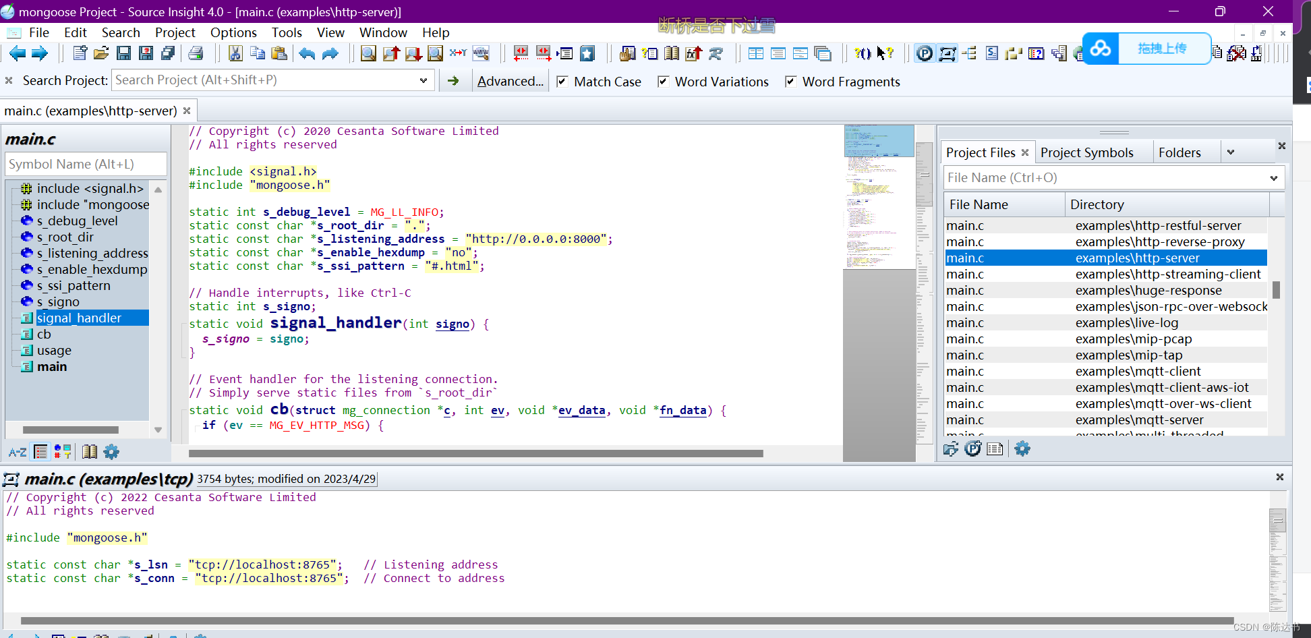Go back with the blue left arrow

tap(18, 53)
